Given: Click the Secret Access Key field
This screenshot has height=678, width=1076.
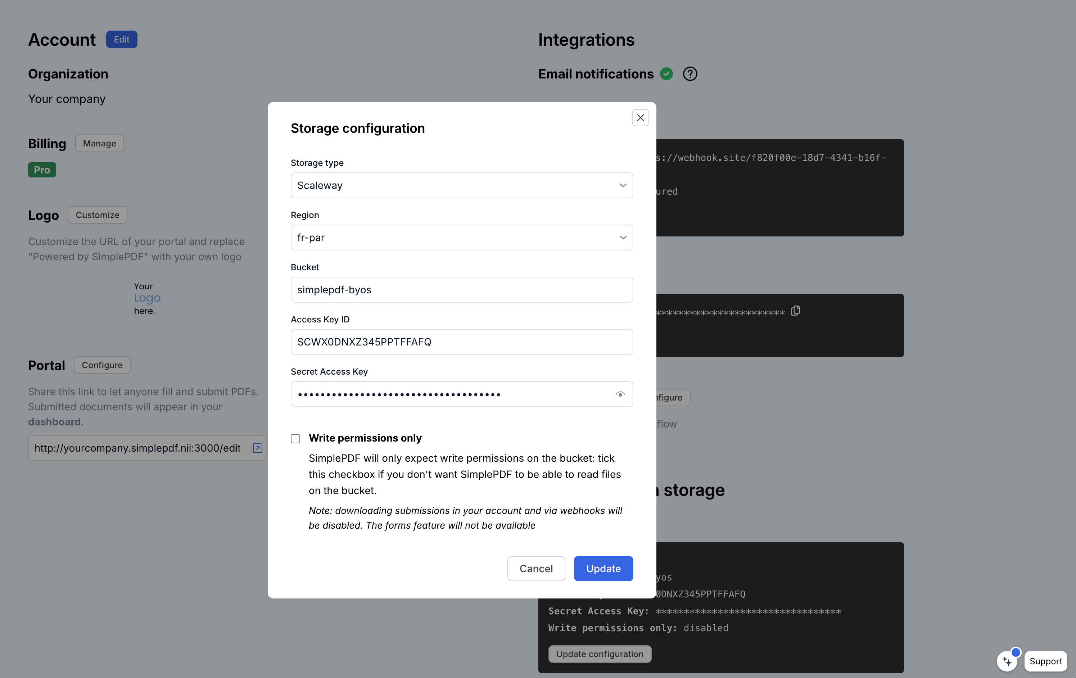Looking at the screenshot, I should point(462,394).
